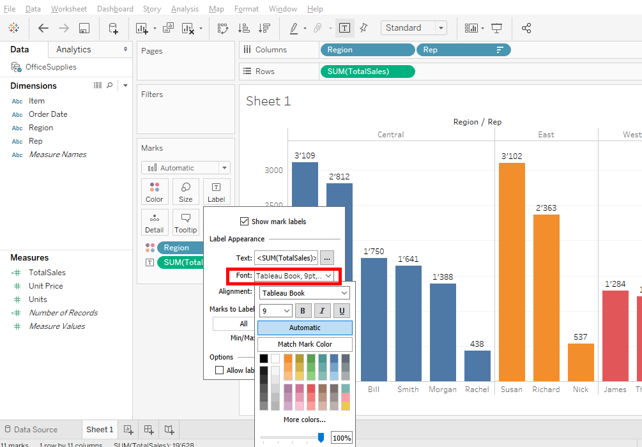The height and width of the screenshot is (447, 642).
Task: Enable the Allow labels overlap checkbox
Action: coord(220,370)
